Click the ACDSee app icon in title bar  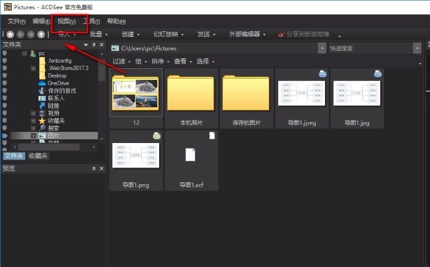coord(7,7)
